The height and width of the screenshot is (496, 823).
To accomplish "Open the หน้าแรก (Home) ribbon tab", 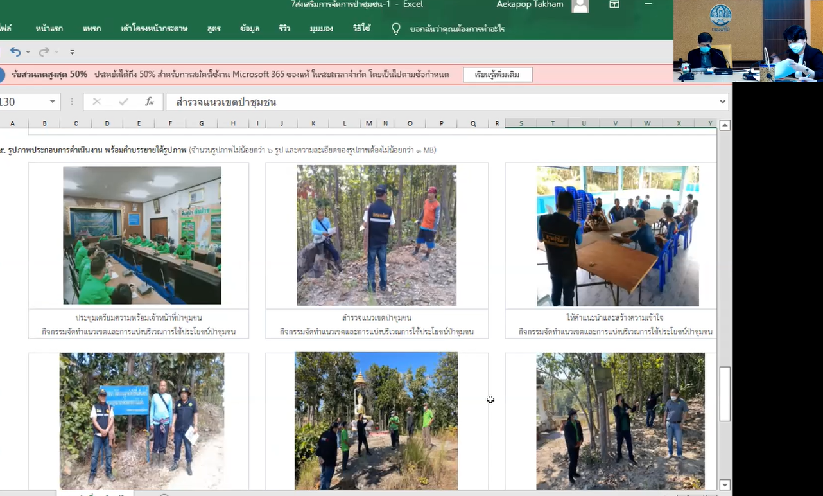I will [x=49, y=29].
